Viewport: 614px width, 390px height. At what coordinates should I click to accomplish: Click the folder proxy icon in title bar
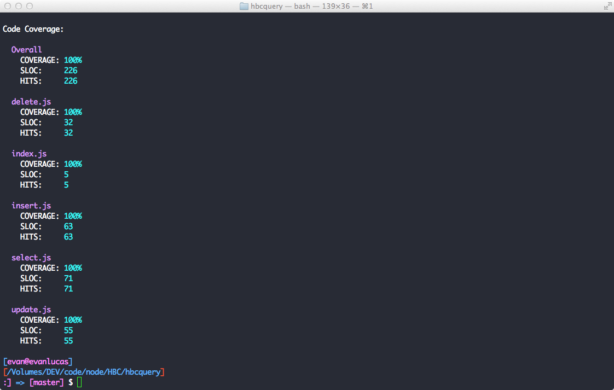coord(243,6)
